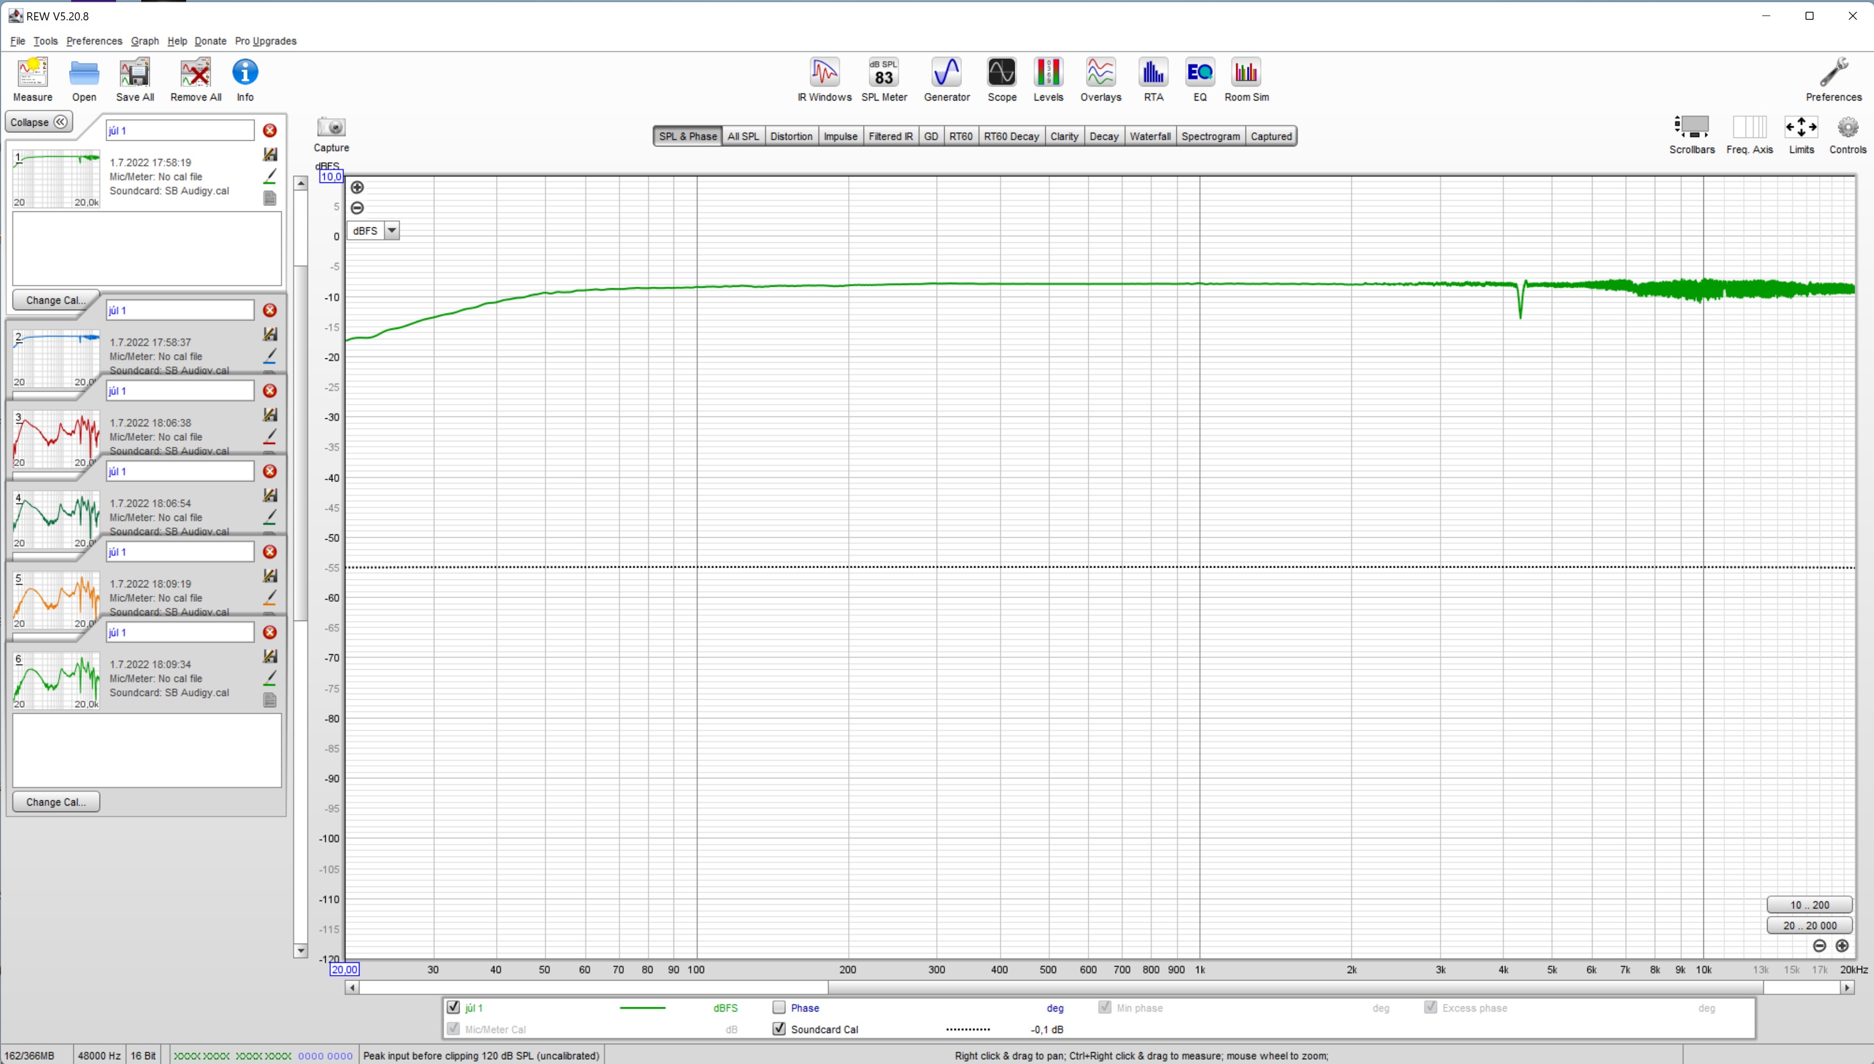The image size is (1874, 1064).
Task: Open the Tools menu
Action: (x=45, y=41)
